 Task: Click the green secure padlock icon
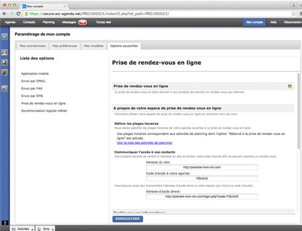pyautogui.click(x=26, y=14)
